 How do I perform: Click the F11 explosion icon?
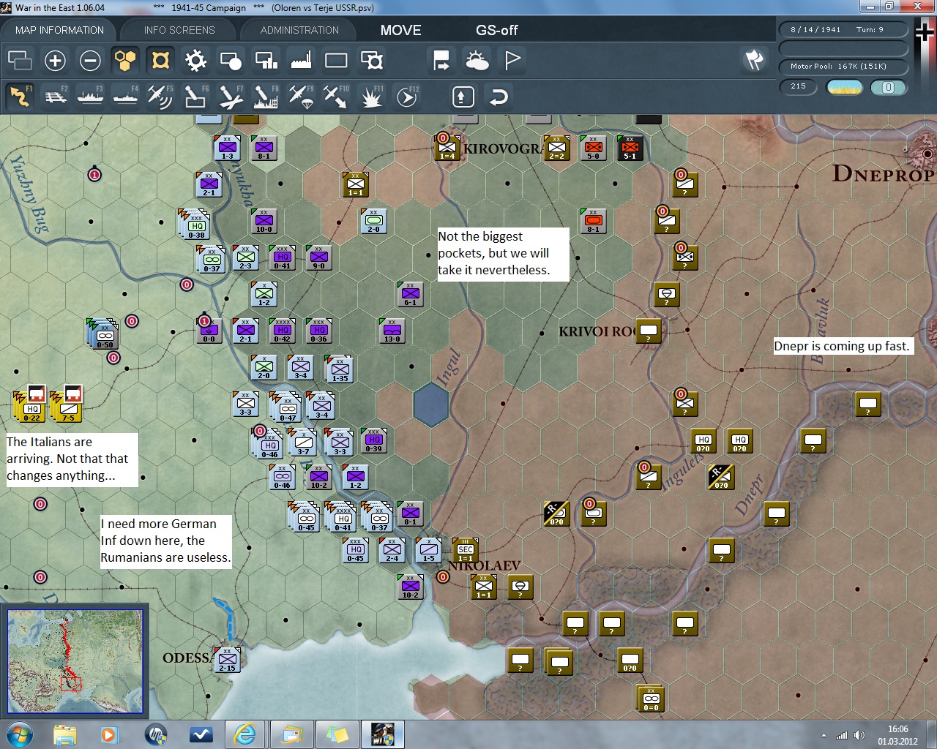371,97
